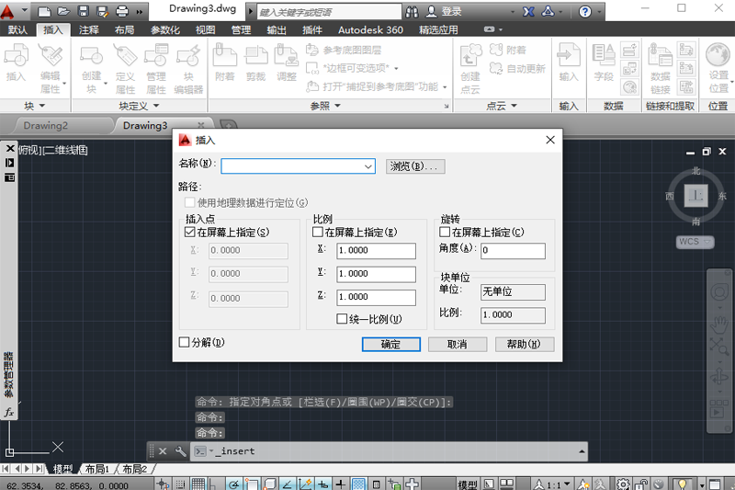Image resolution: width=735 pixels, height=490 pixels.
Task: Click the 取消 button
Action: 457,344
